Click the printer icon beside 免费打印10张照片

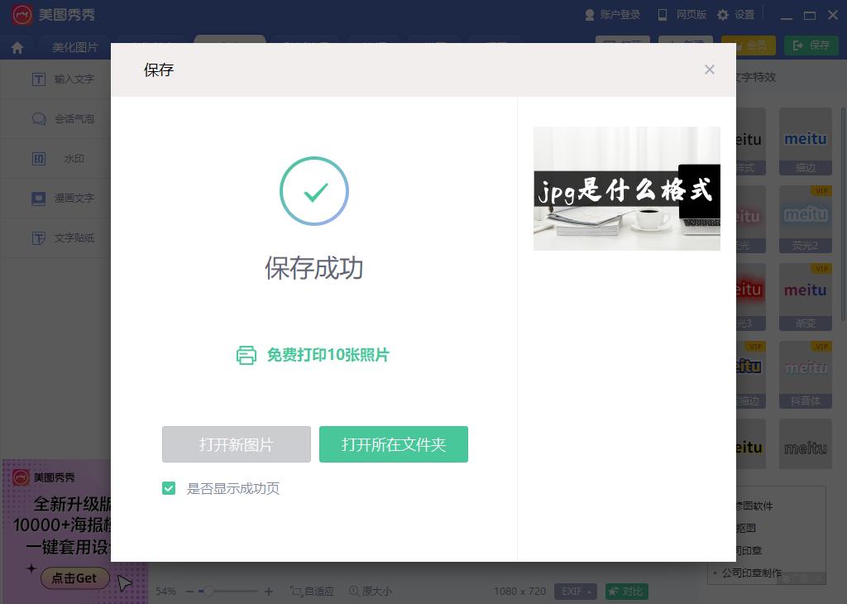tap(246, 354)
